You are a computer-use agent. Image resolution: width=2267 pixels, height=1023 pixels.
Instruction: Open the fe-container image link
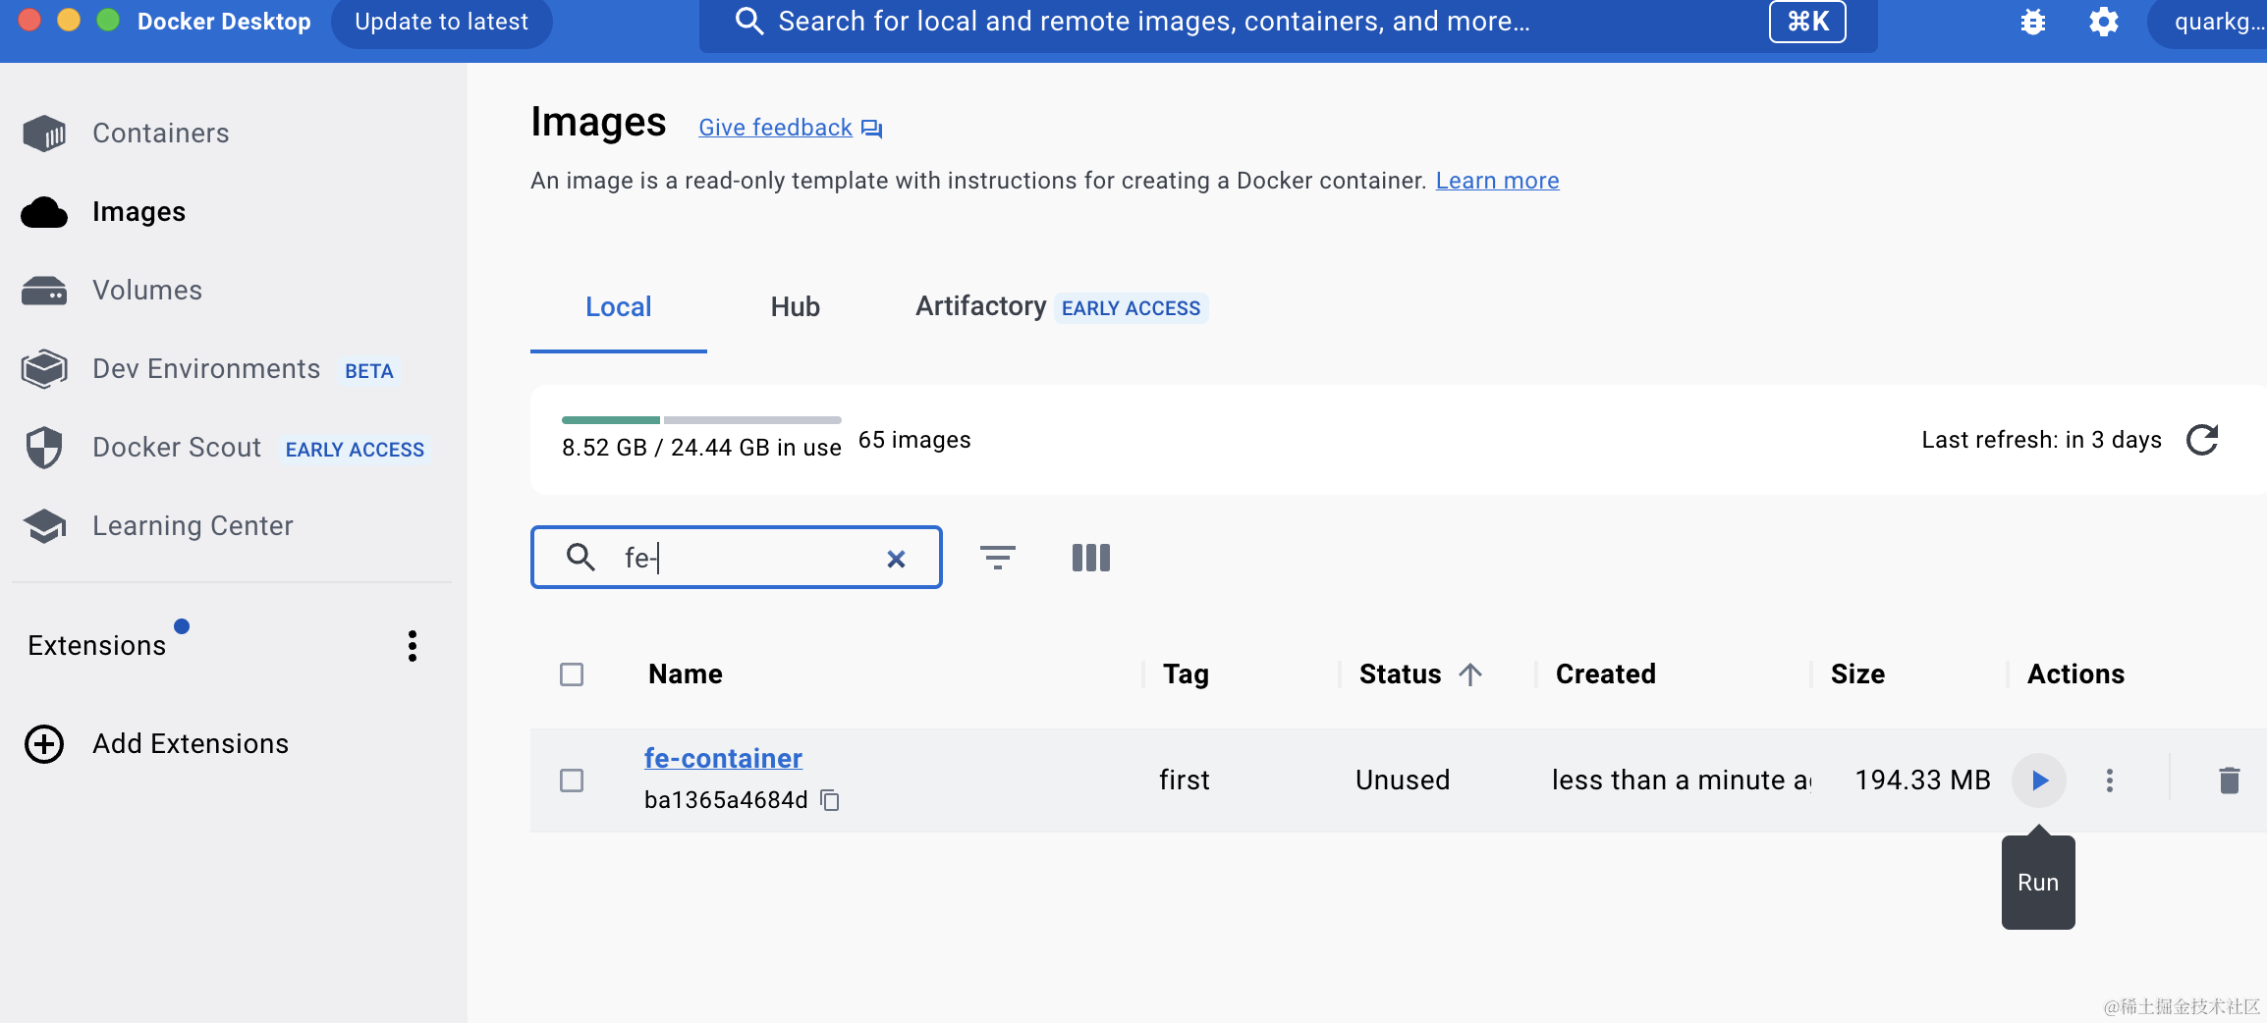point(723,758)
